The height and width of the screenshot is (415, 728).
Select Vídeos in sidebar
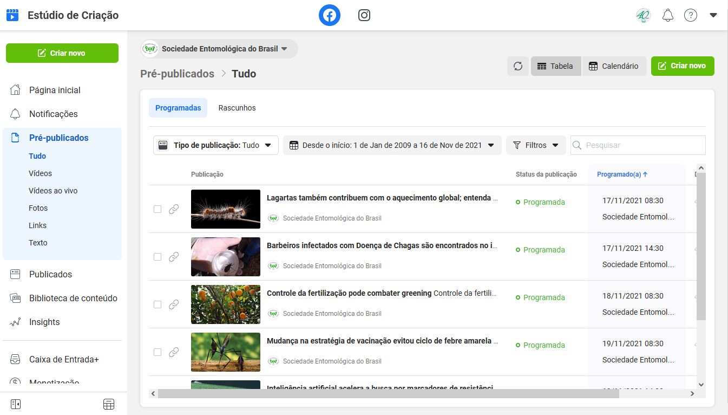click(41, 173)
